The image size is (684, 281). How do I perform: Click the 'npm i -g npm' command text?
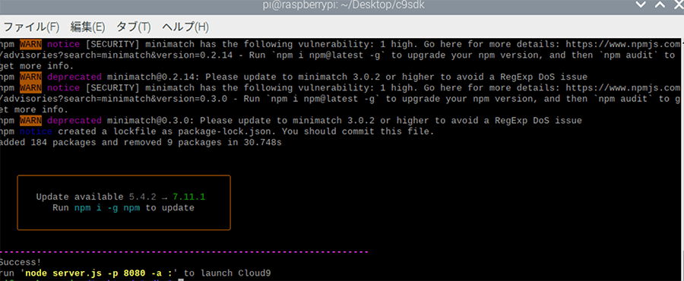107,208
